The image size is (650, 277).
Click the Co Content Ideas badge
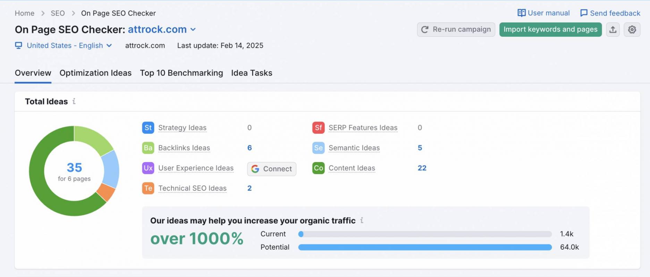pyautogui.click(x=318, y=168)
